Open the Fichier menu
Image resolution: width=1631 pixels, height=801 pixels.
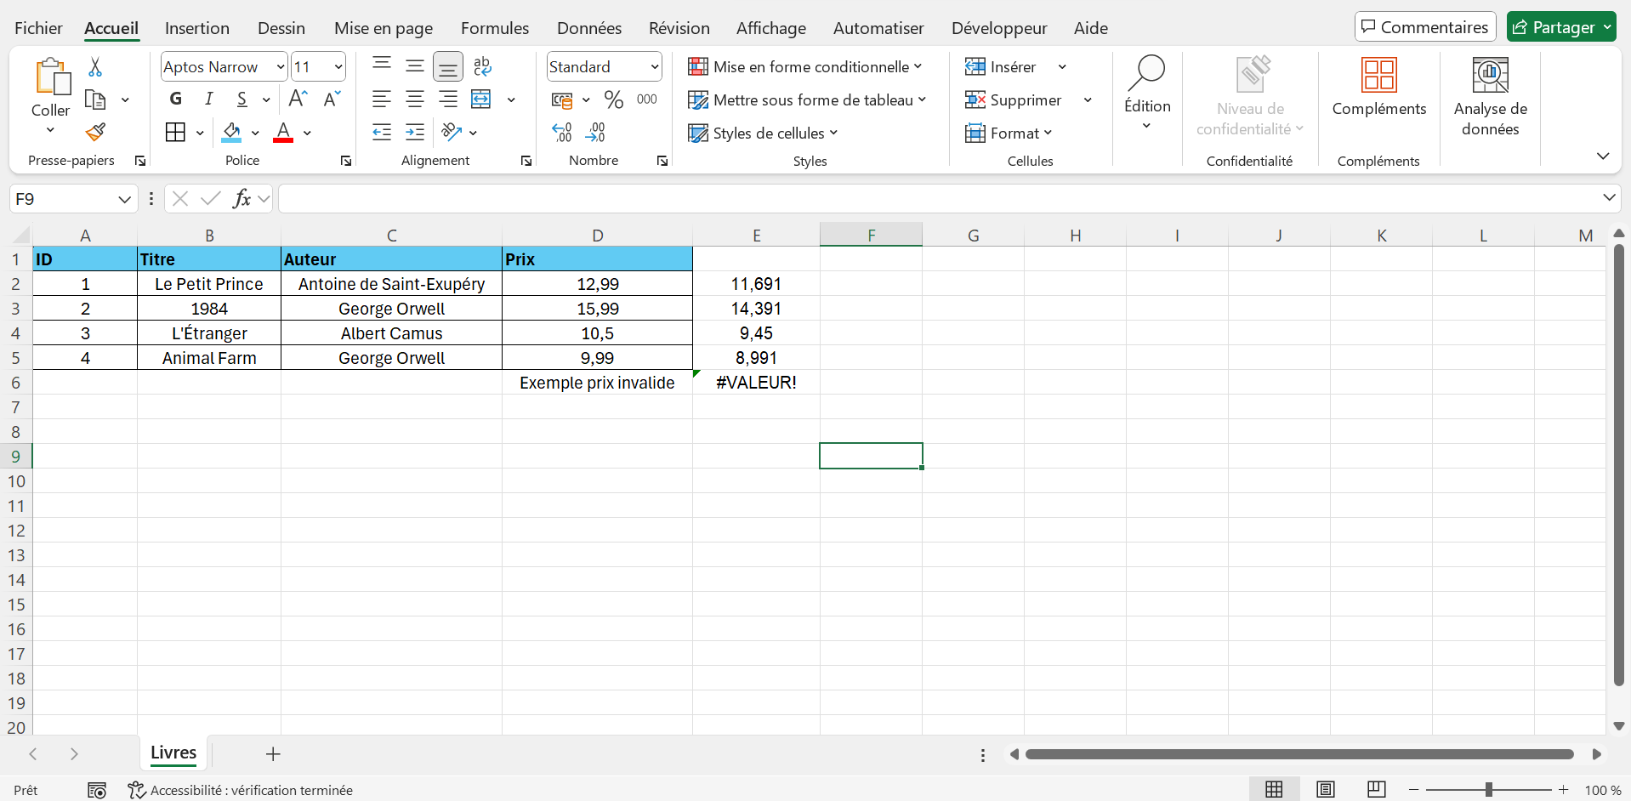click(x=38, y=28)
